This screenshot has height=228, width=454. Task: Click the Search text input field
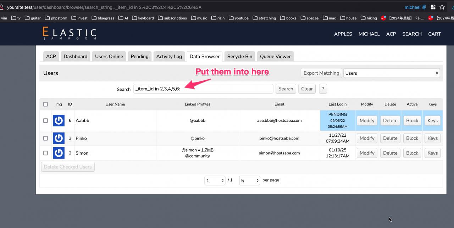tap(203, 89)
